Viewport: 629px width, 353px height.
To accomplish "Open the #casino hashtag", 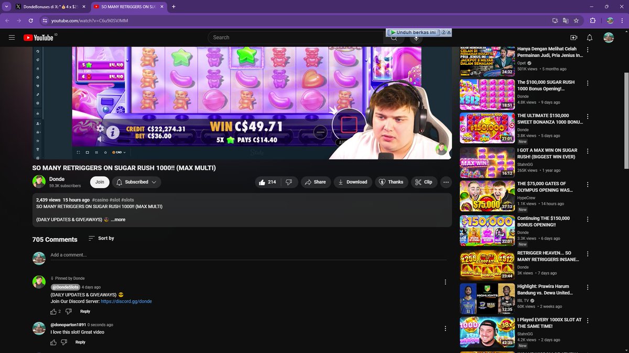I will coord(100,200).
